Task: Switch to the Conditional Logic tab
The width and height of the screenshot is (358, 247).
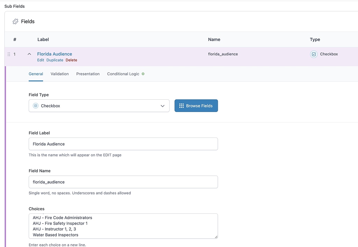Action: pyautogui.click(x=123, y=74)
